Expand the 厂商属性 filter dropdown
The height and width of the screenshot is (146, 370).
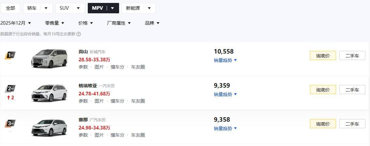pos(119,23)
